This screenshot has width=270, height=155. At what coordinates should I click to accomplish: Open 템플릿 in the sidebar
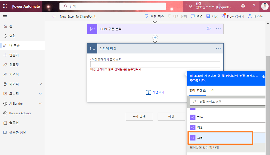coord(22,65)
